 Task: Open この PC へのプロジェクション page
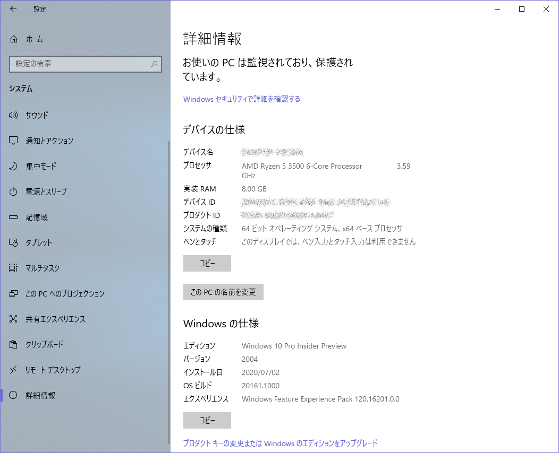[x=85, y=293]
